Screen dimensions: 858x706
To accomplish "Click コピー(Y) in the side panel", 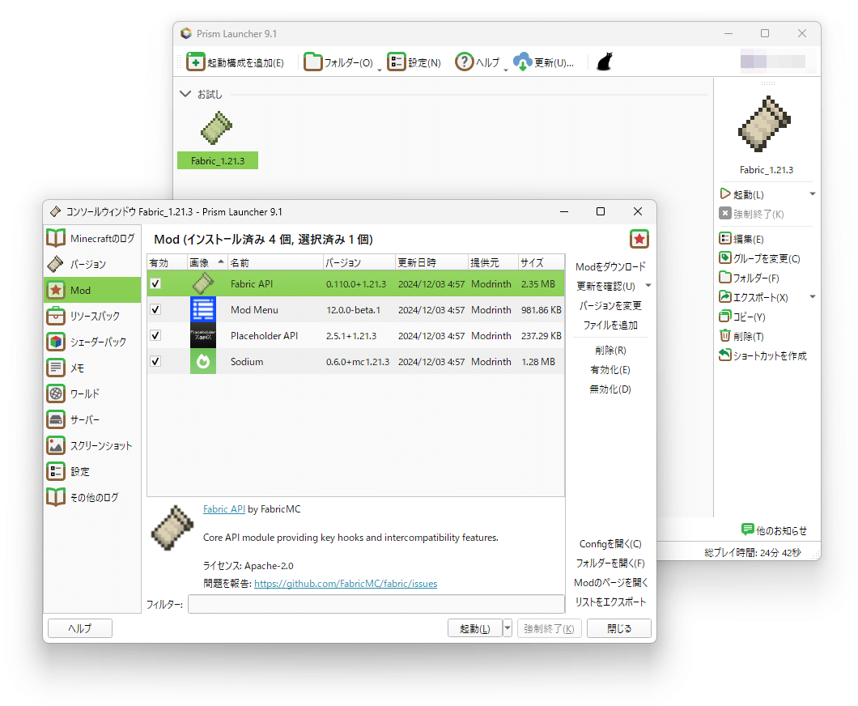I will tap(742, 317).
